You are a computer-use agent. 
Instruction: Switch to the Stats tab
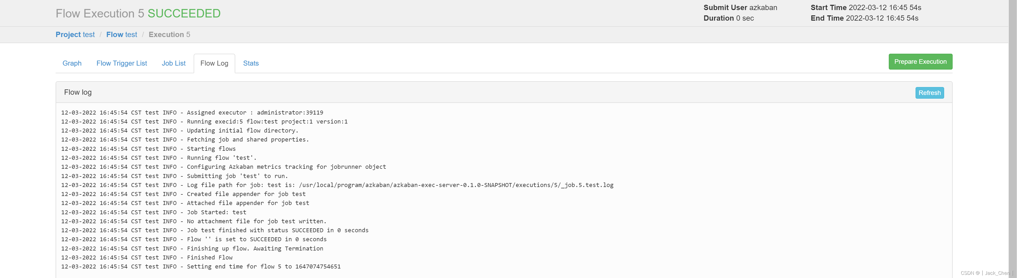click(251, 63)
